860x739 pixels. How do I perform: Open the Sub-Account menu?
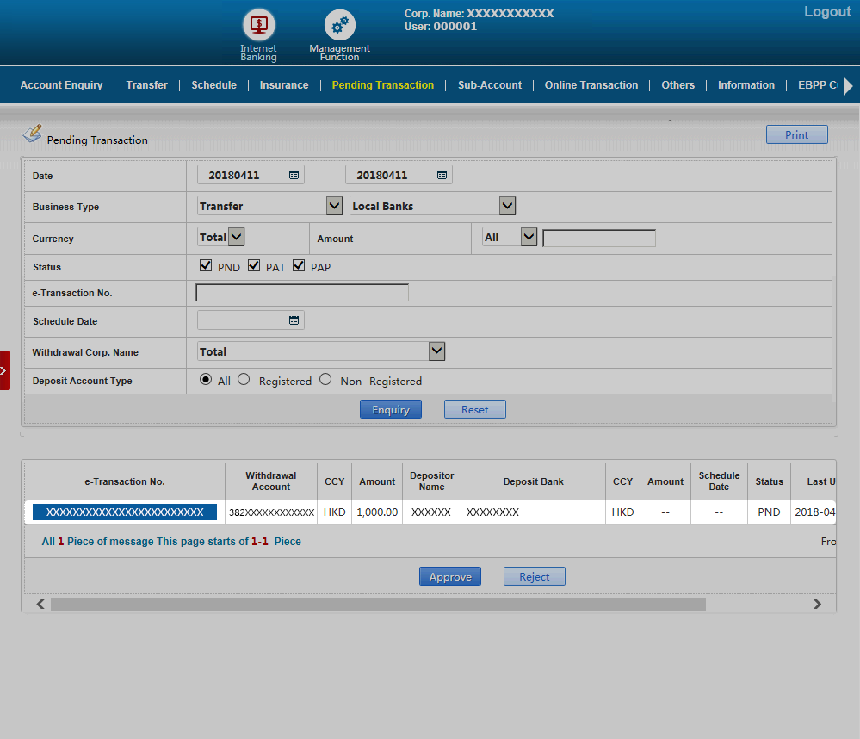489,85
